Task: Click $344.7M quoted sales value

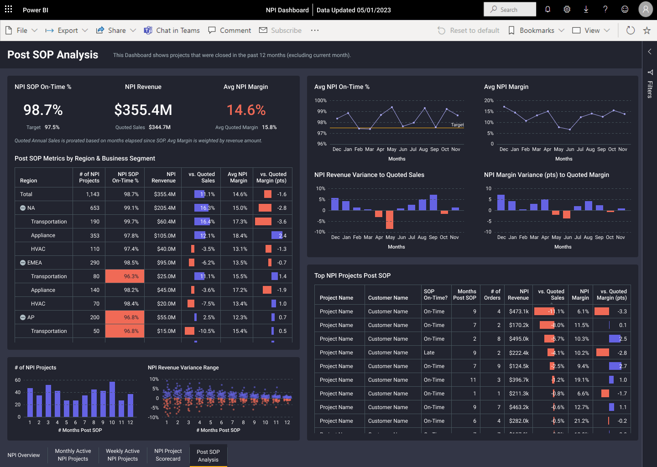Action: point(160,127)
